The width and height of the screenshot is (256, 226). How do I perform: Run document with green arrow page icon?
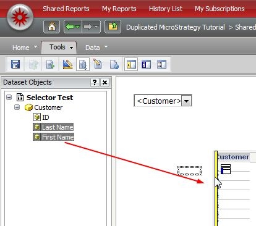click(x=50, y=64)
